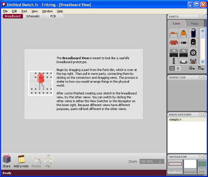The width and height of the screenshot is (208, 177).
Task: Select the second voltage regulator chip part
Action: (183, 53)
